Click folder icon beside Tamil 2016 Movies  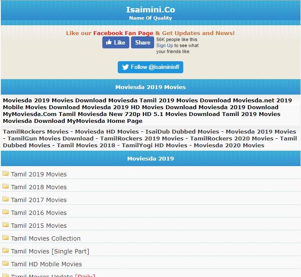[x=6, y=212]
